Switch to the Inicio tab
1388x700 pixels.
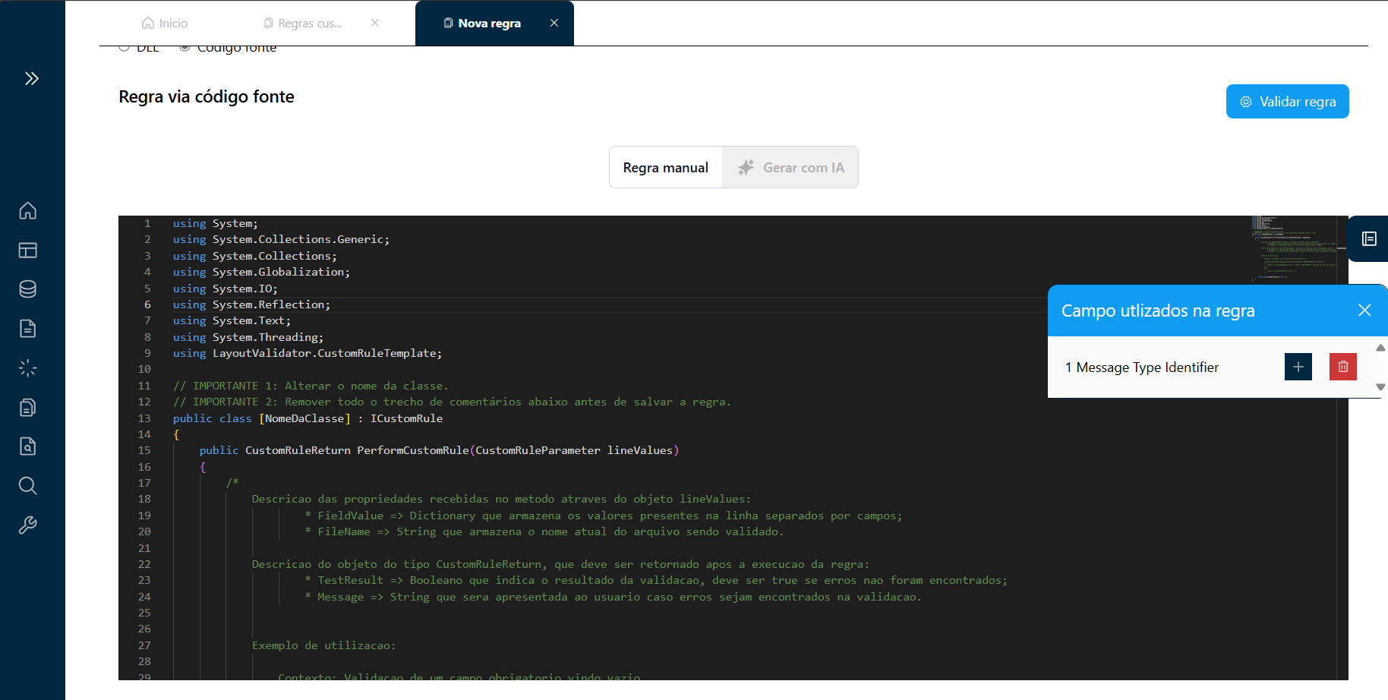click(165, 24)
